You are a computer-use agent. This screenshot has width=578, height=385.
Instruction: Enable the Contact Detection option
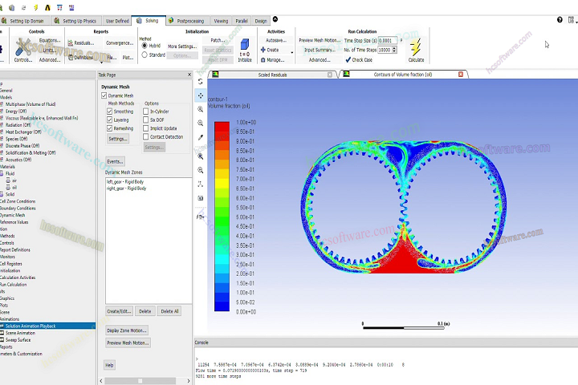click(x=145, y=136)
